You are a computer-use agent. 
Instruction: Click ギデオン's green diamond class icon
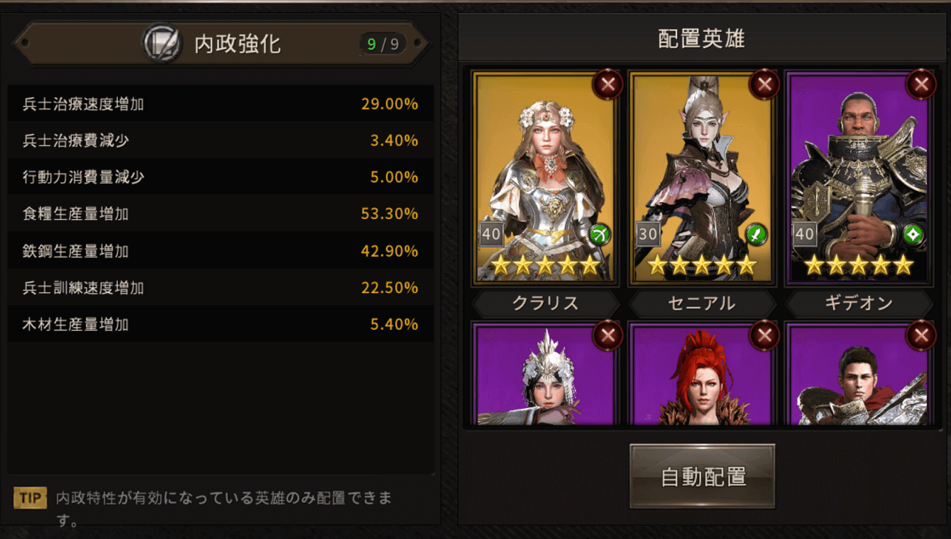[913, 235]
